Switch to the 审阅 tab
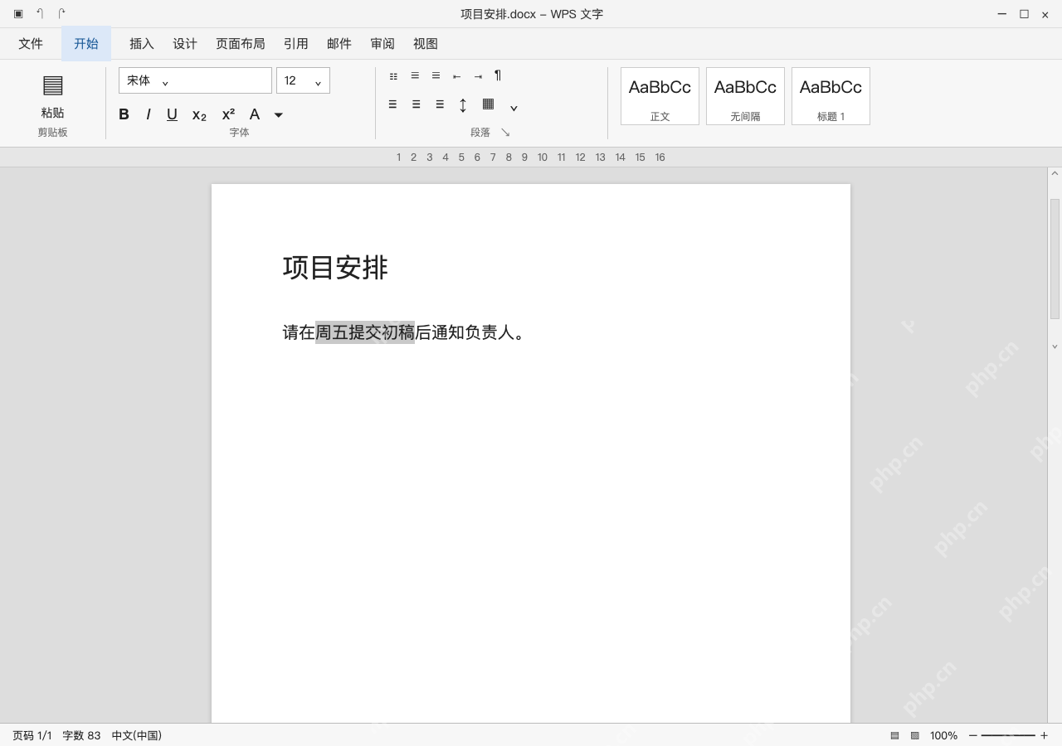Screen dimensions: 1062x746 tap(382, 44)
